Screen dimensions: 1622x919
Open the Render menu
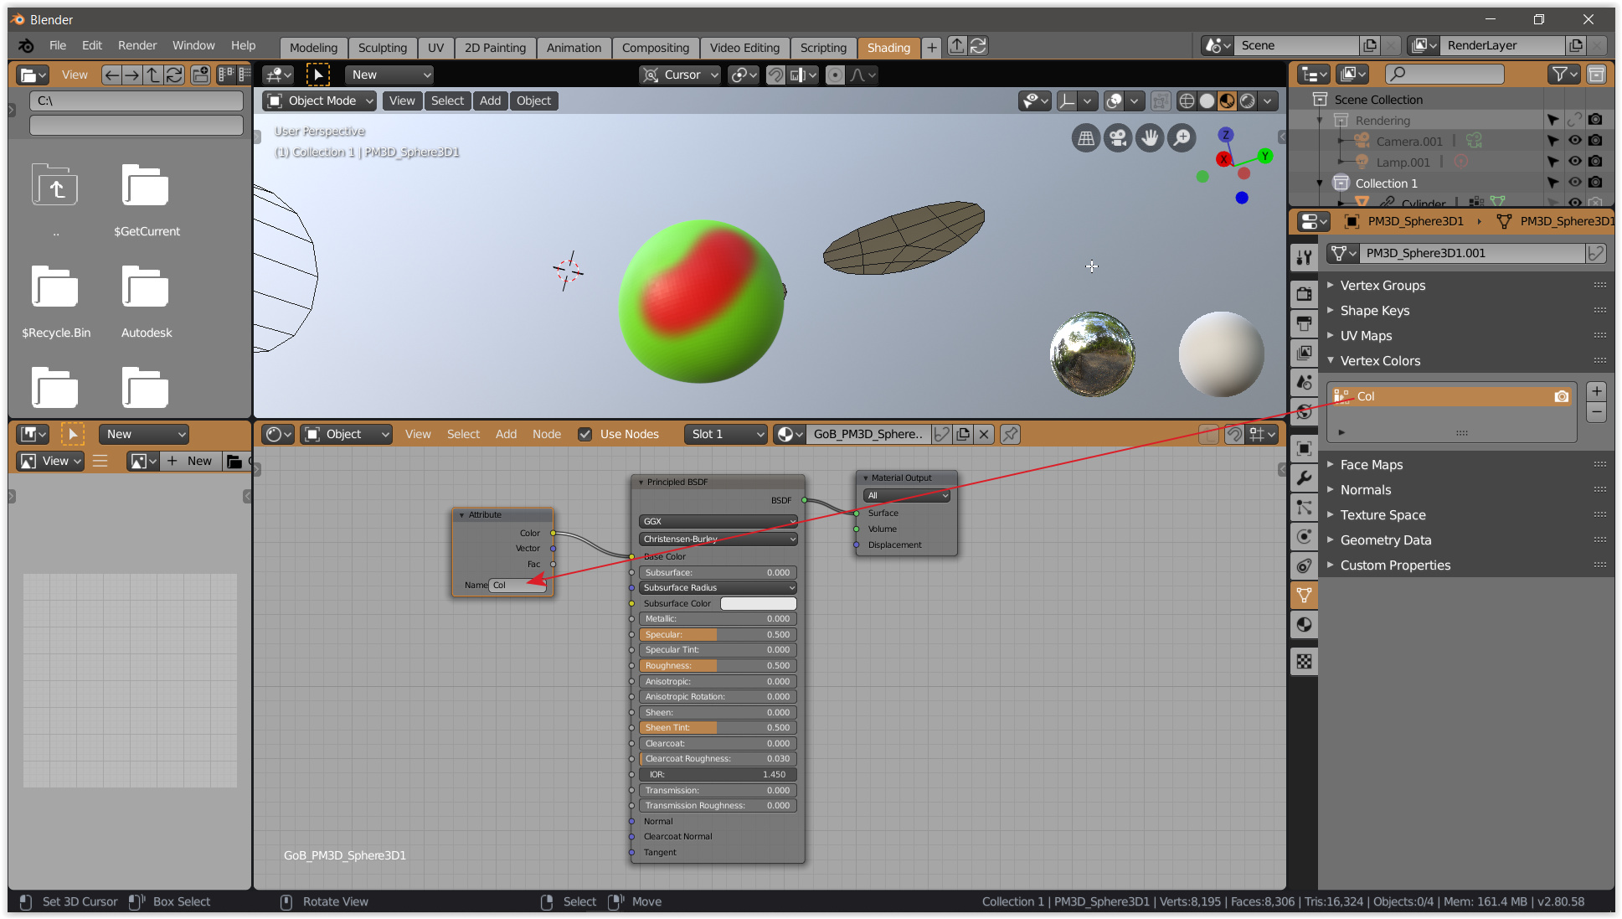point(136,45)
